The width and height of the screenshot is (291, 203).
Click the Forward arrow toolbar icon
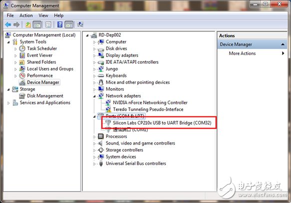click(16, 24)
